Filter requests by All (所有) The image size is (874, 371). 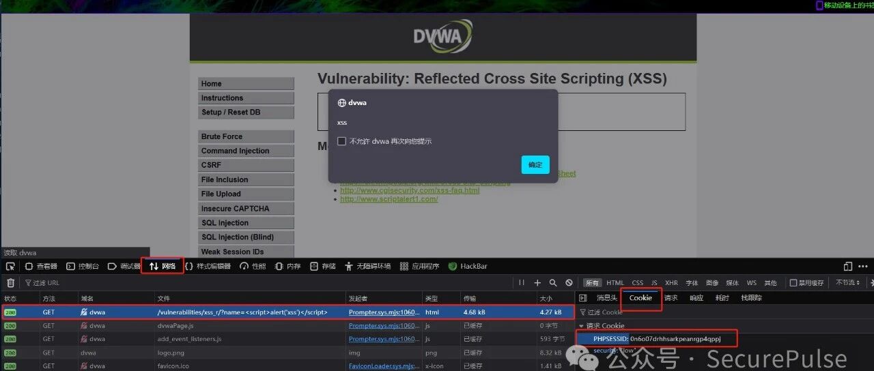coord(592,282)
